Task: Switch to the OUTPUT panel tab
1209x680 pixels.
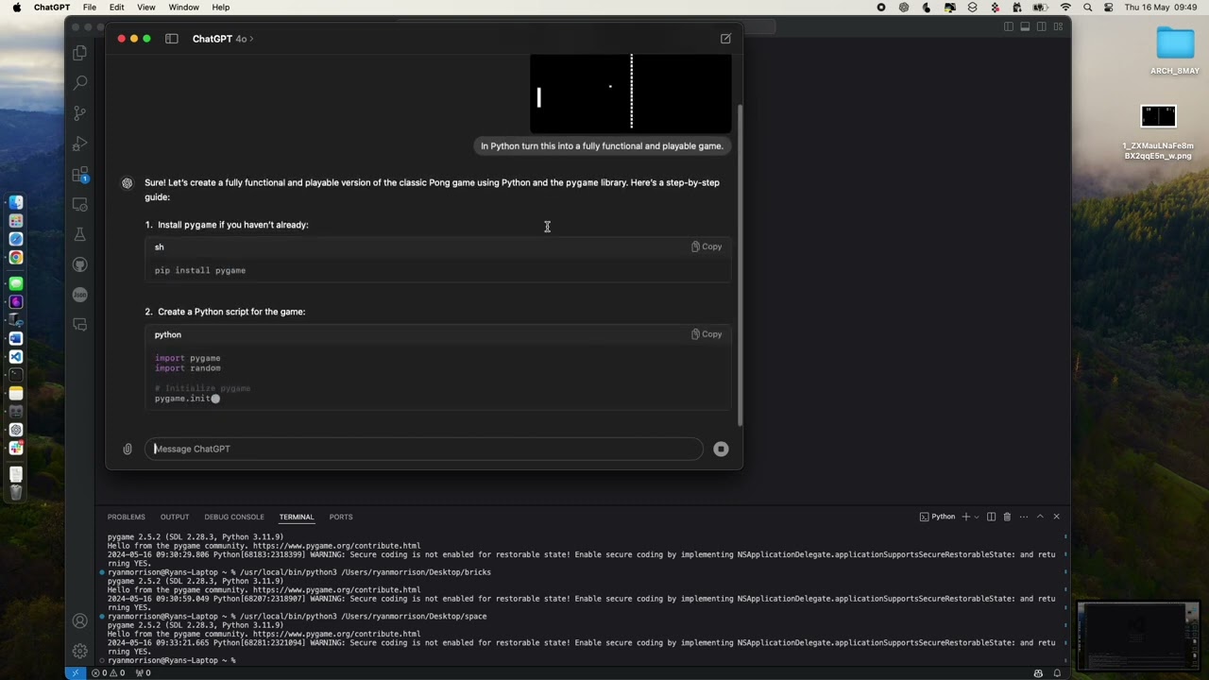Action: [x=175, y=517]
